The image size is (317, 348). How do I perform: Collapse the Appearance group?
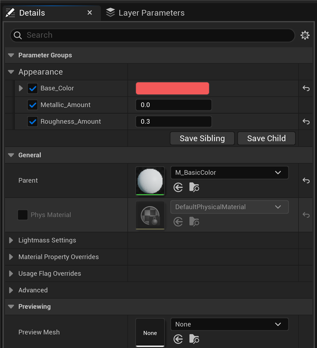[x=11, y=72]
